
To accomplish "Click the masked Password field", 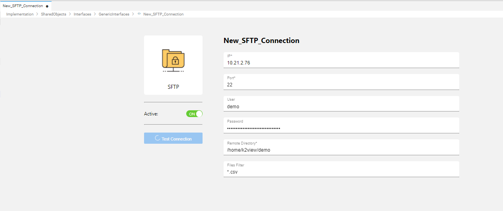I will [341, 128].
